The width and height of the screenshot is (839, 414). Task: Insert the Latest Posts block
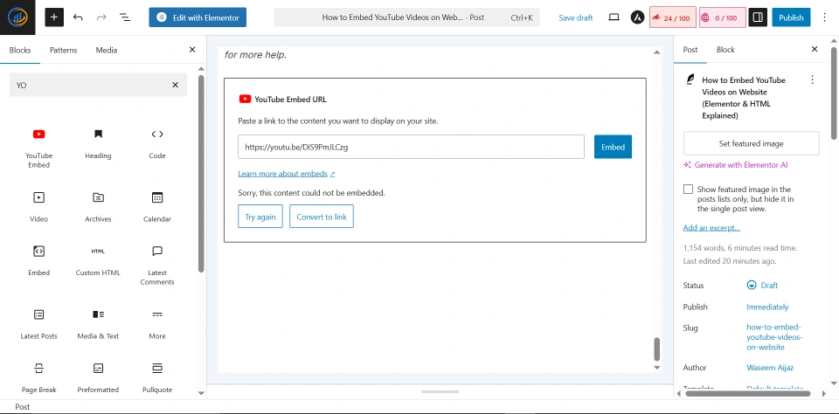39,324
